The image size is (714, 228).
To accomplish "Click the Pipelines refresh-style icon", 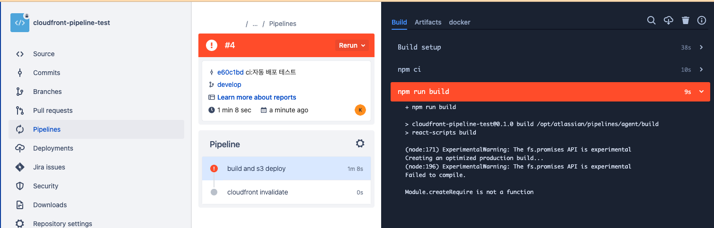I will [20, 129].
